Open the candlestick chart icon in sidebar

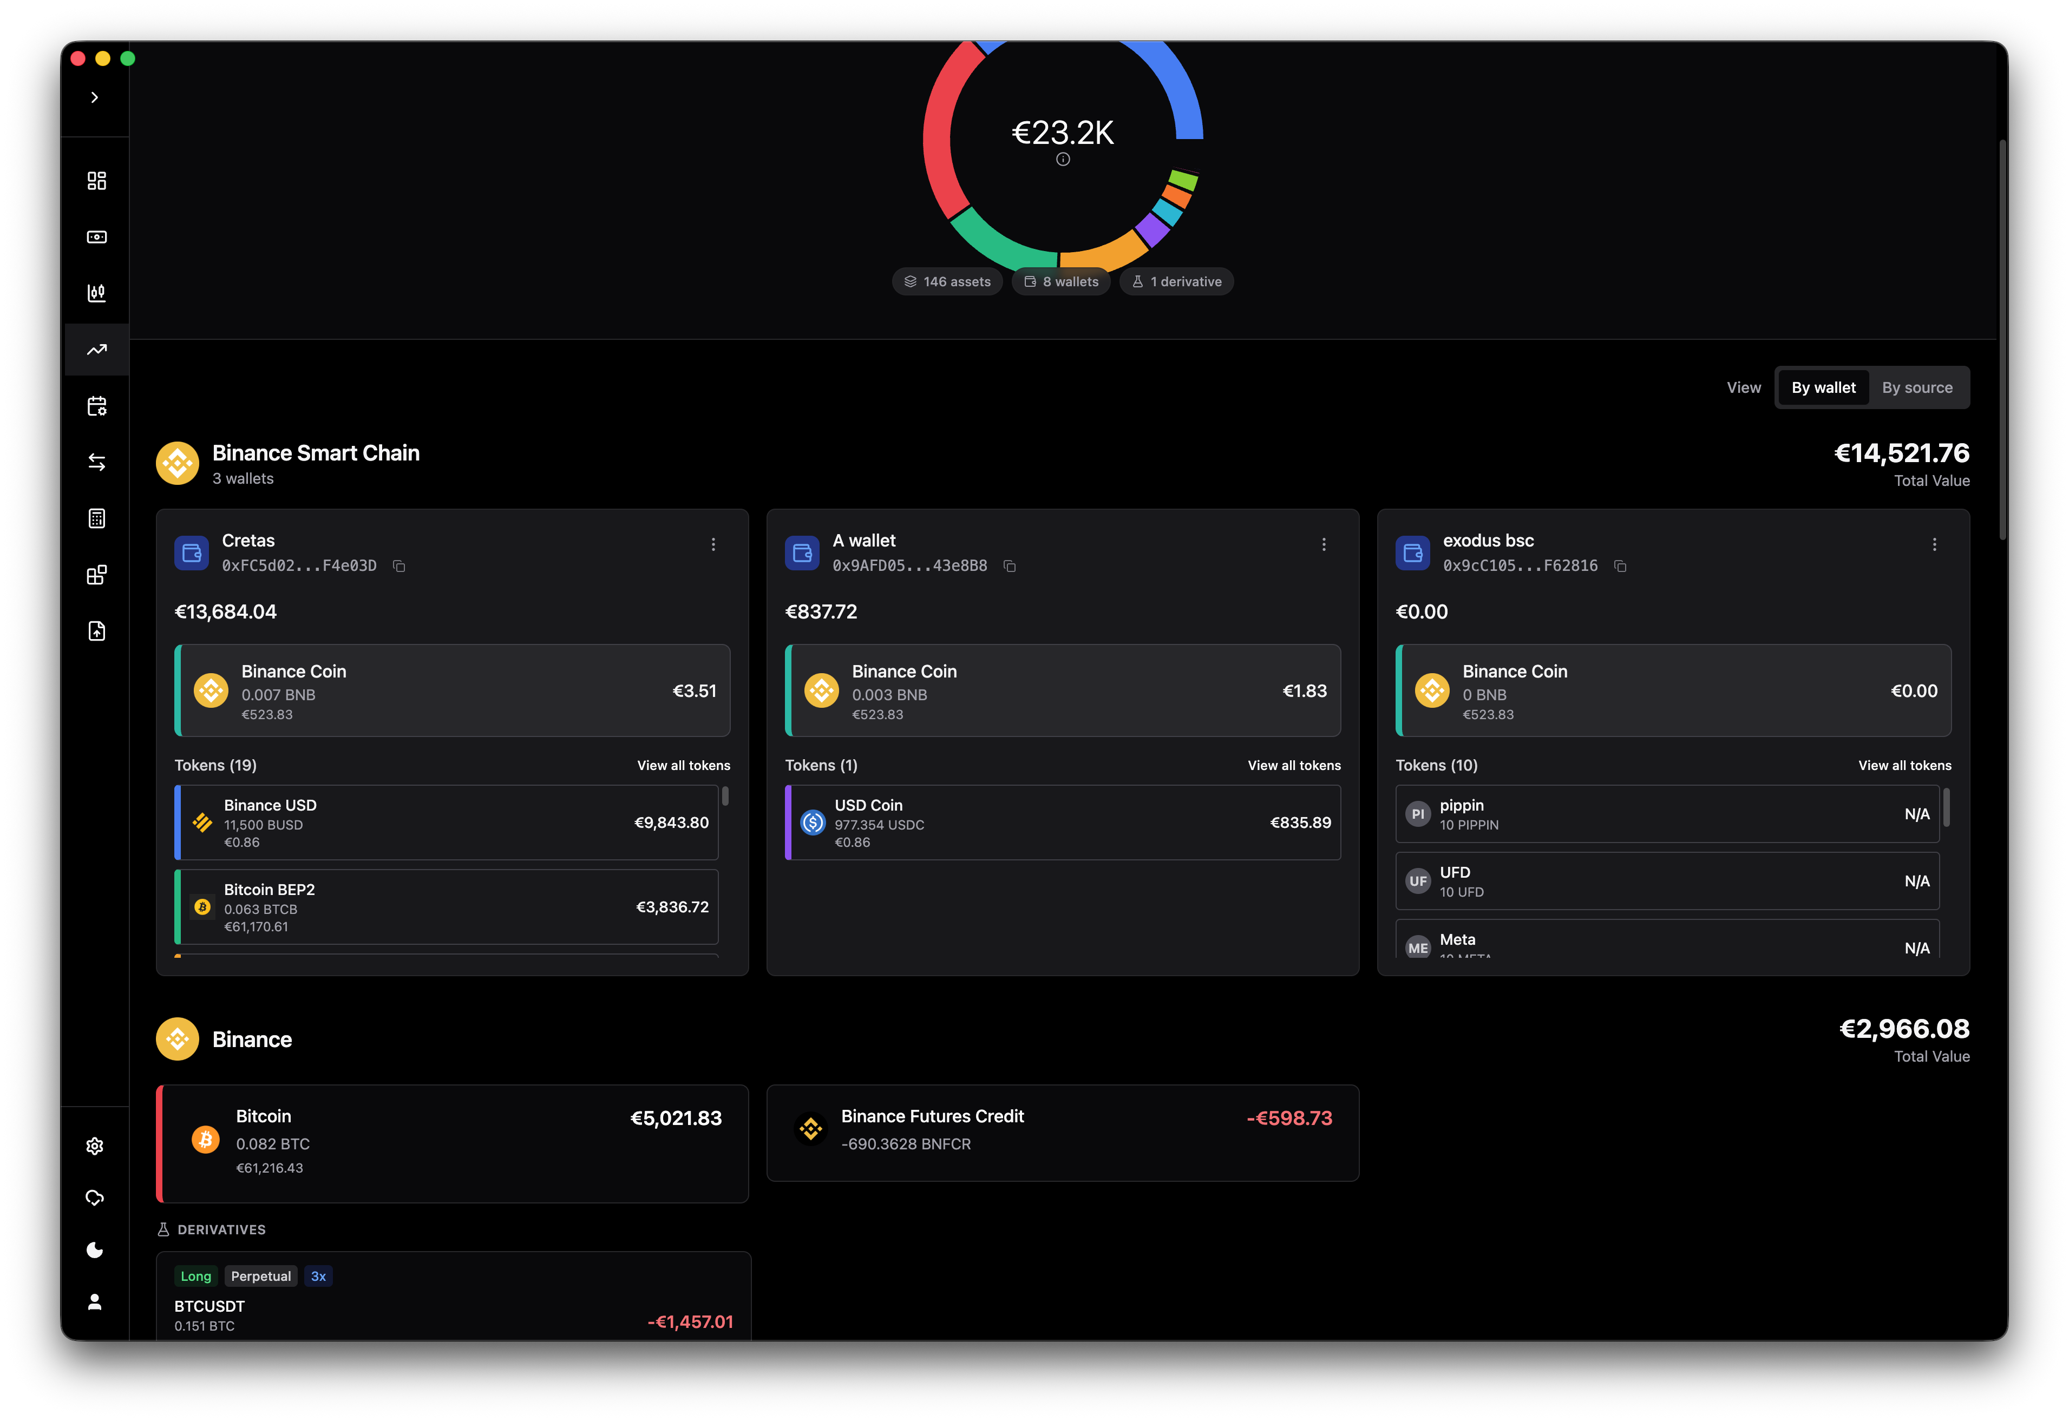tap(96, 293)
